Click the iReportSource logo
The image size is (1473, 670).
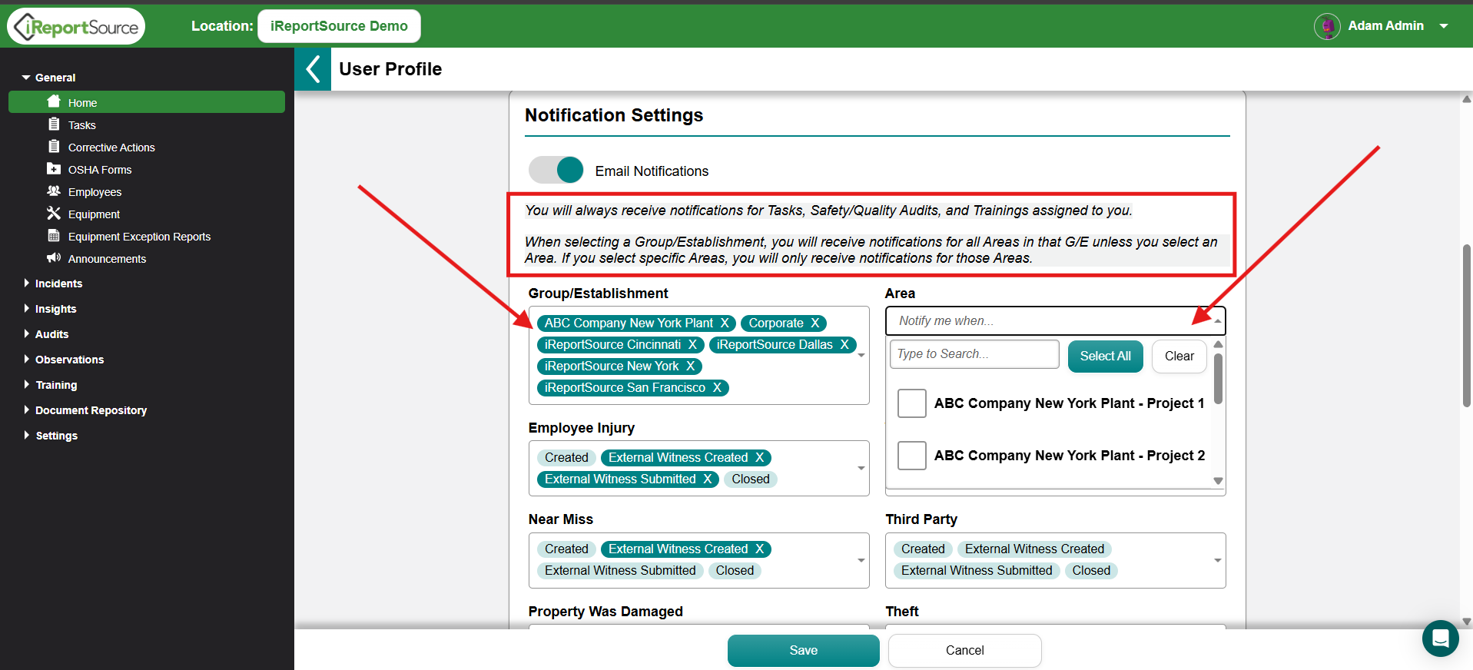click(76, 26)
